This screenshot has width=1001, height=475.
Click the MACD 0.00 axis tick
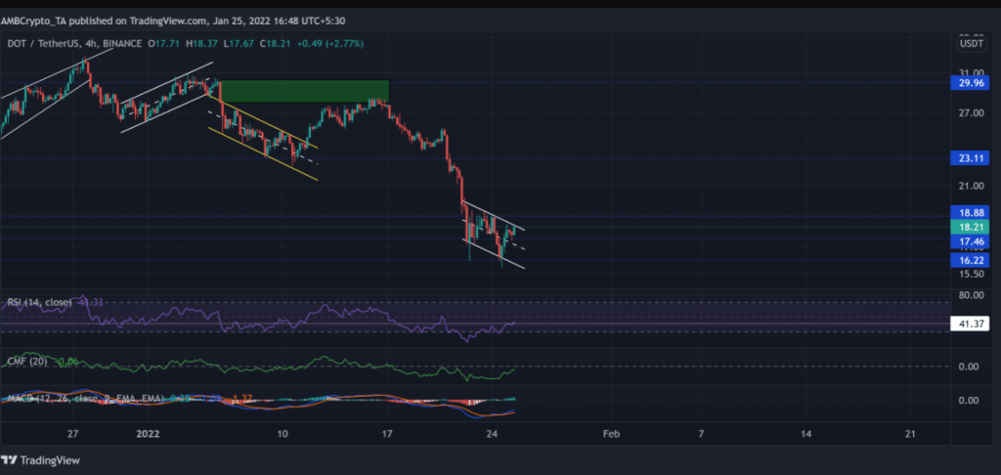pyautogui.click(x=969, y=401)
